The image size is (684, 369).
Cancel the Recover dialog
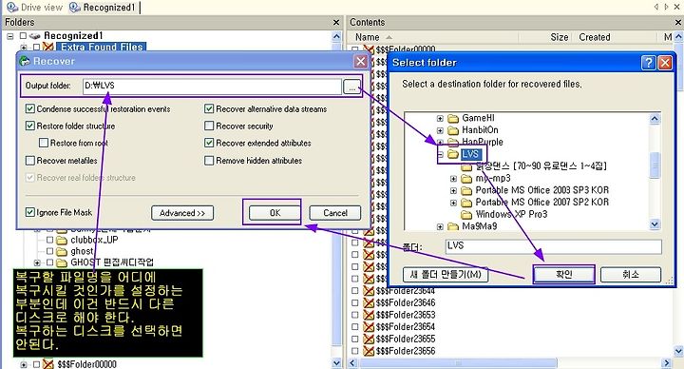tap(335, 213)
